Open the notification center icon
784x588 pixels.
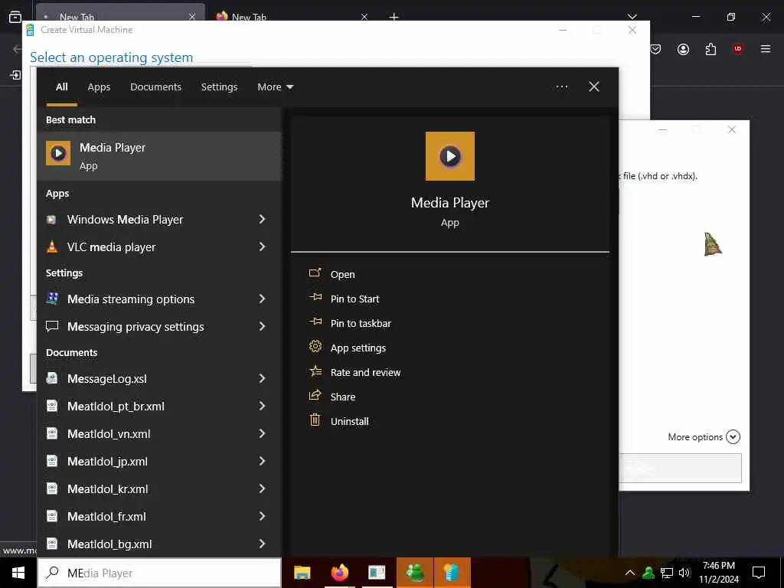pyautogui.click(x=759, y=573)
